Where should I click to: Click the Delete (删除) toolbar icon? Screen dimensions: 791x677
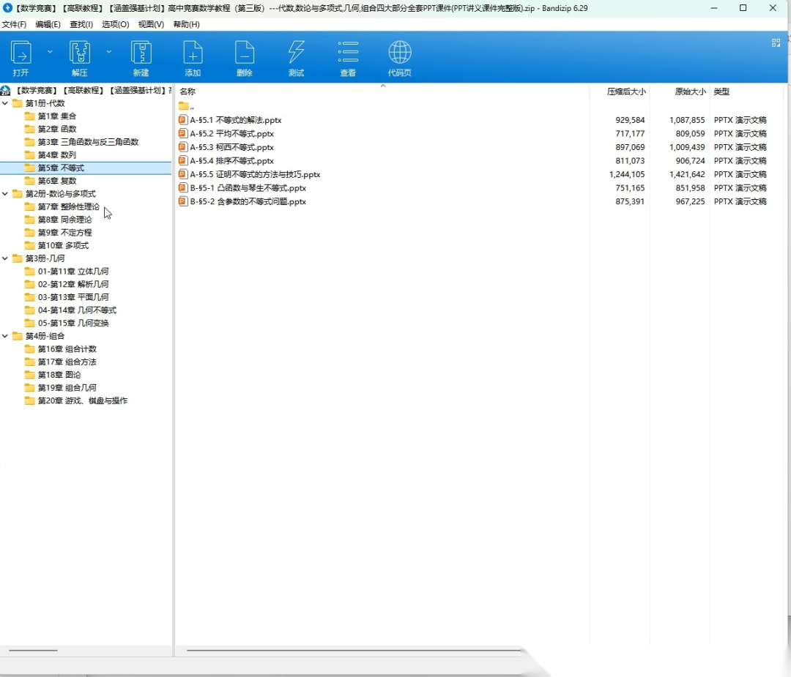pos(245,53)
